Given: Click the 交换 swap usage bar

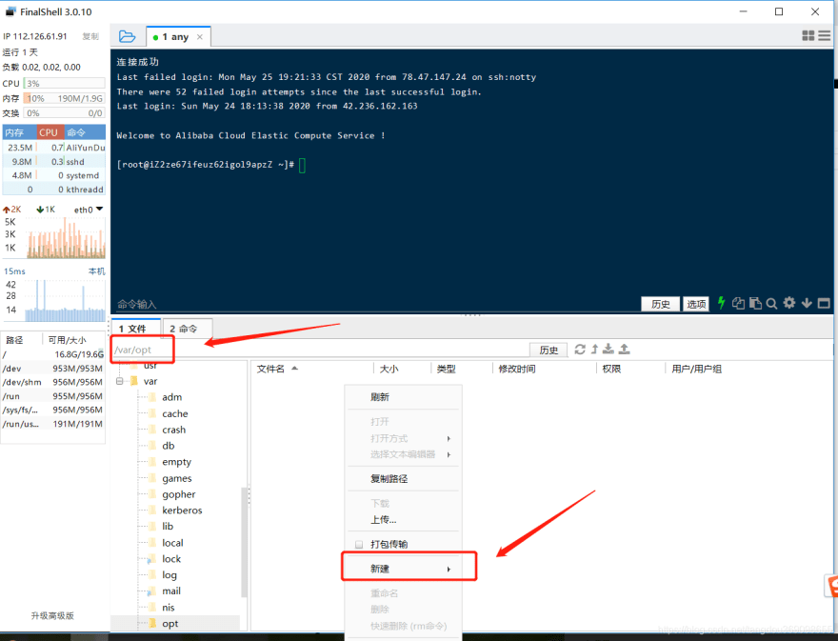Looking at the screenshot, I should [64, 112].
